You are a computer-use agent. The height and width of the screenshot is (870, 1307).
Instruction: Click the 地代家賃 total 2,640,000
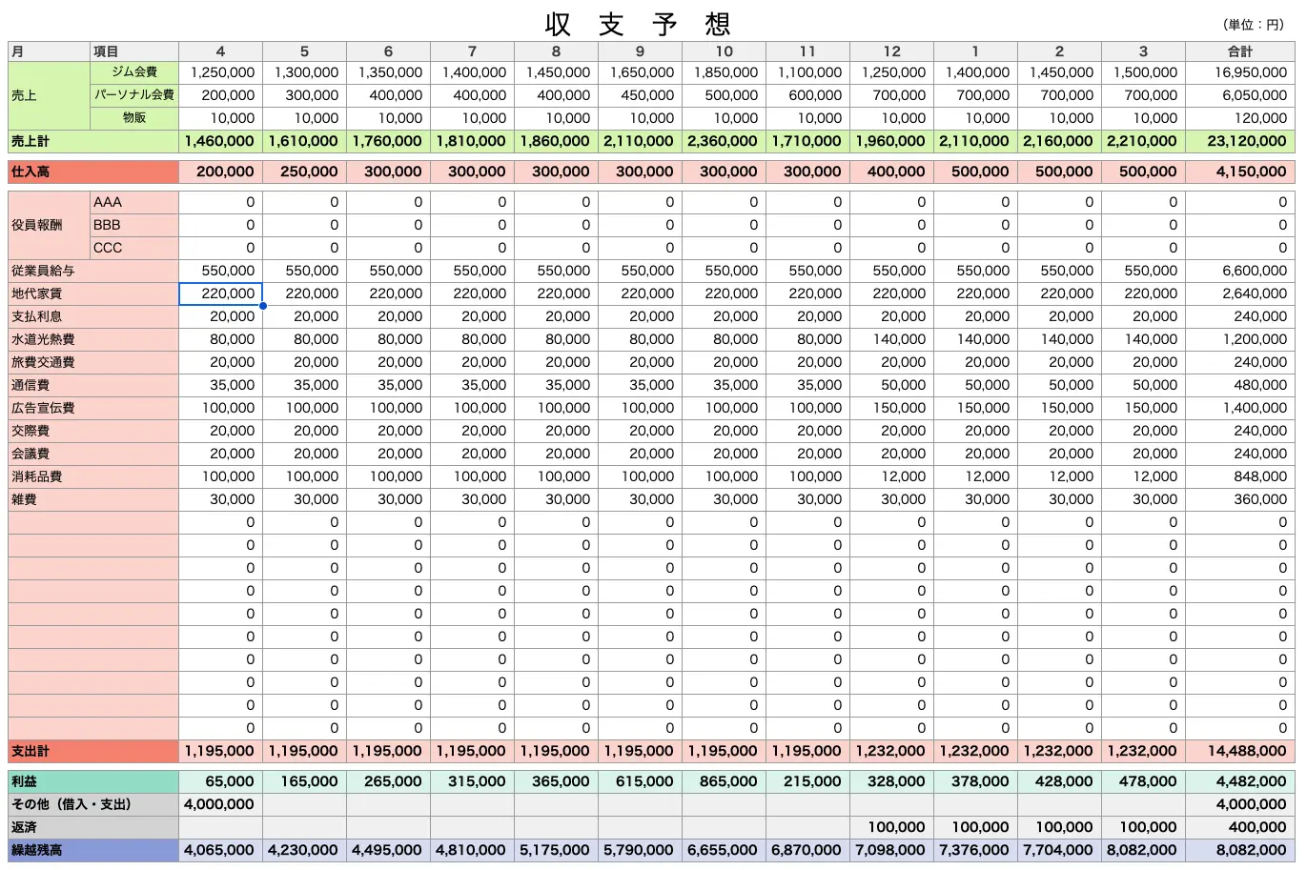(x=1240, y=293)
